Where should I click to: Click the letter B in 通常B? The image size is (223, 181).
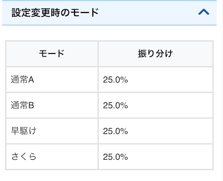(x=31, y=105)
